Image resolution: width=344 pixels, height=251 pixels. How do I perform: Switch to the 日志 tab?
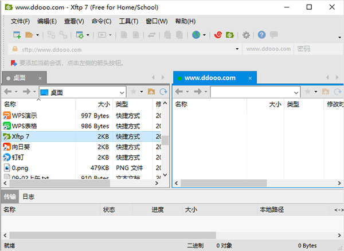29,197
